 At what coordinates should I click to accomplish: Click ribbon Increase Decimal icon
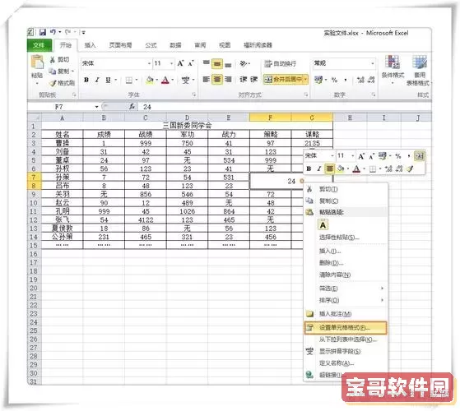click(360, 80)
